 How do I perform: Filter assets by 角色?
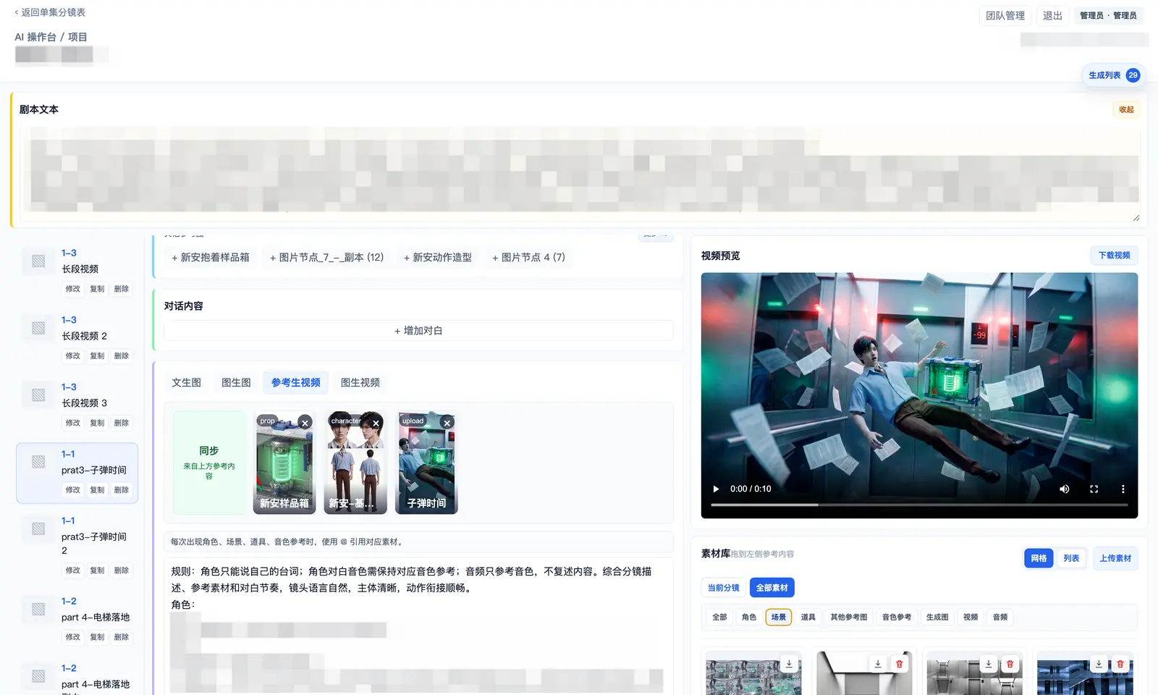coord(749,617)
